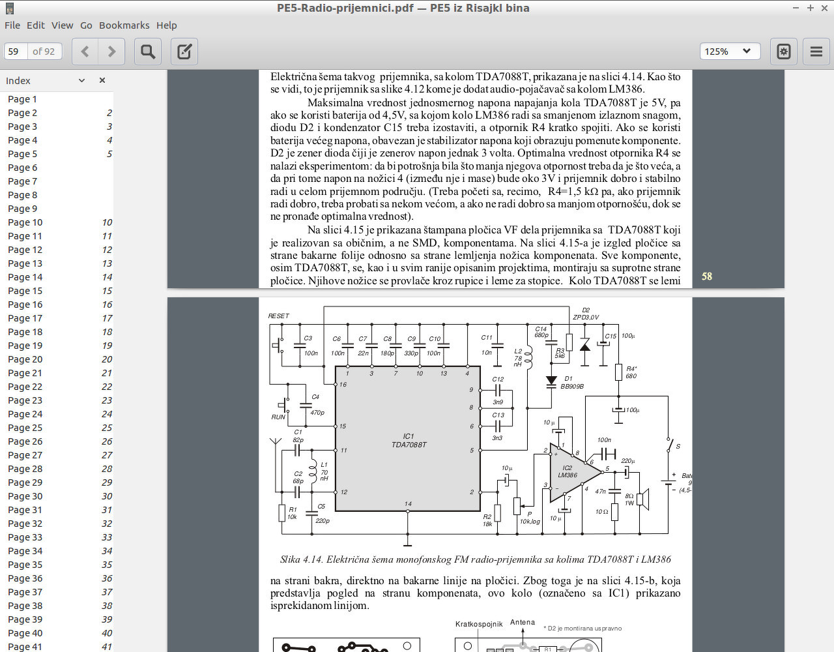Open the document options gear menu
This screenshot has height=652, width=834.
pos(784,52)
